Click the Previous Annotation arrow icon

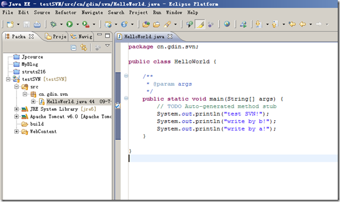(x=275, y=24)
